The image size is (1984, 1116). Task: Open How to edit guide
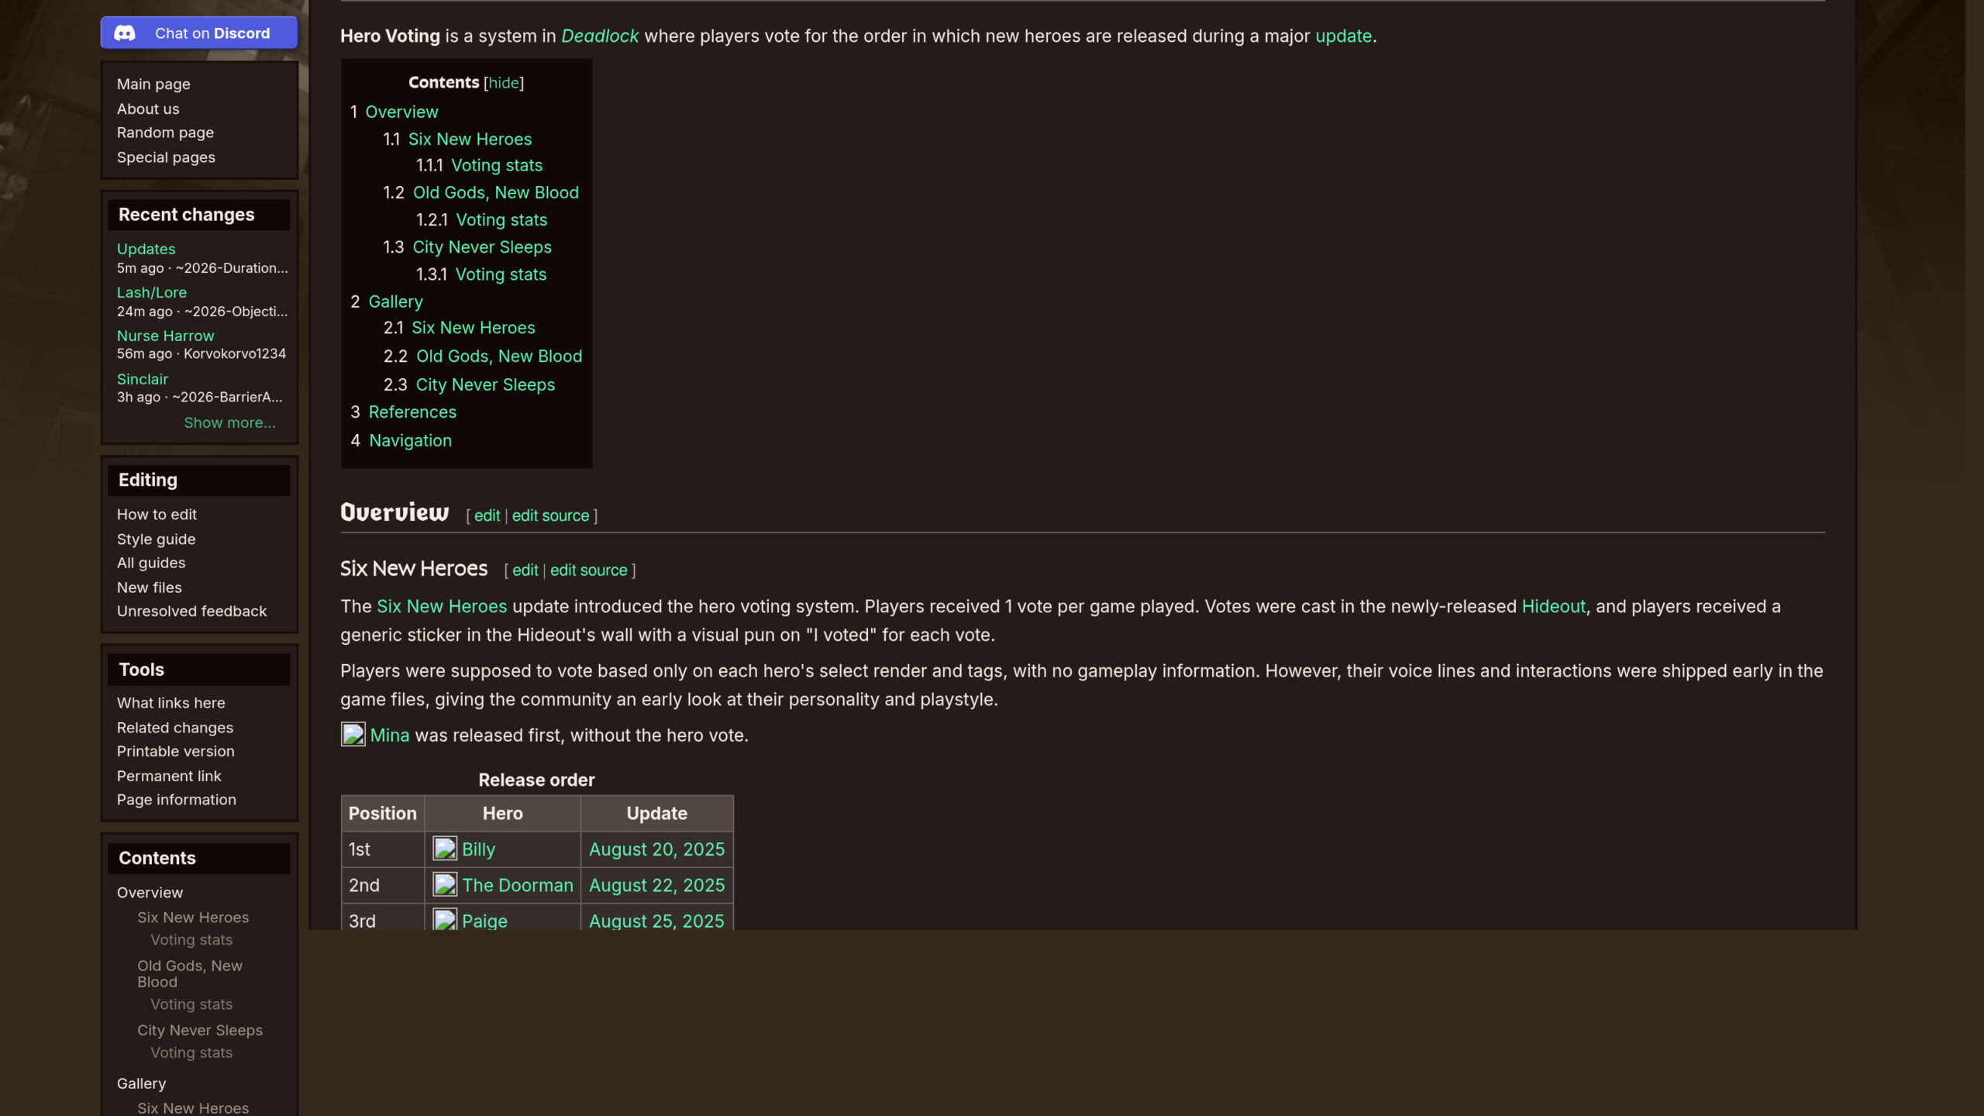coord(157,515)
